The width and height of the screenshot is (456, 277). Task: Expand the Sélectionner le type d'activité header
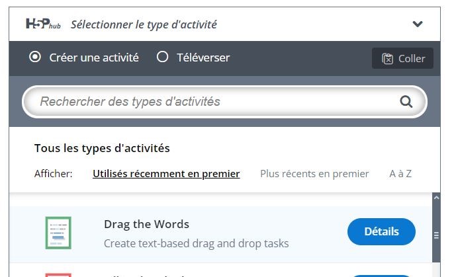(144, 24)
